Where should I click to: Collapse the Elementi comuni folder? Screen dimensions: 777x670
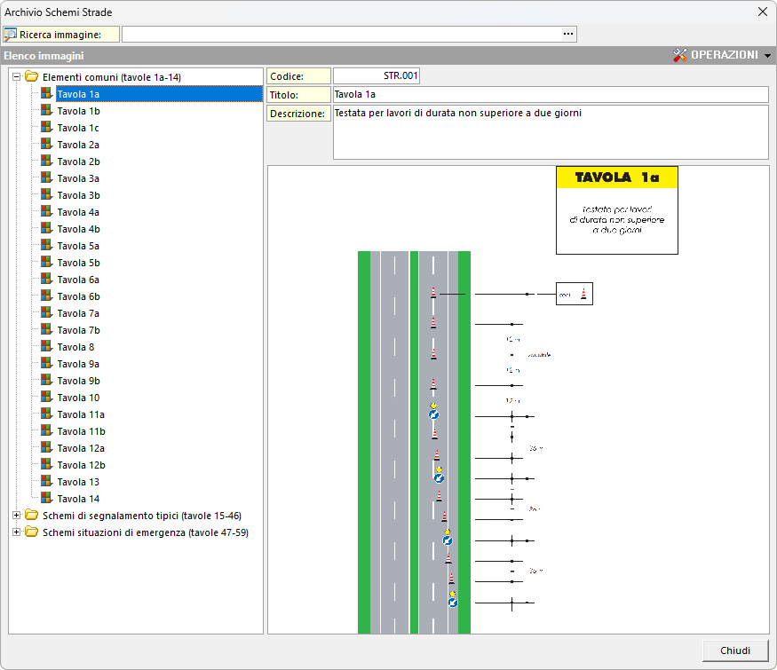[x=16, y=77]
